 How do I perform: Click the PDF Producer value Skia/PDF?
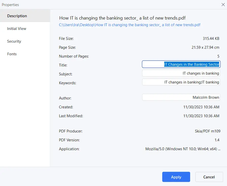pyautogui.click(x=206, y=131)
